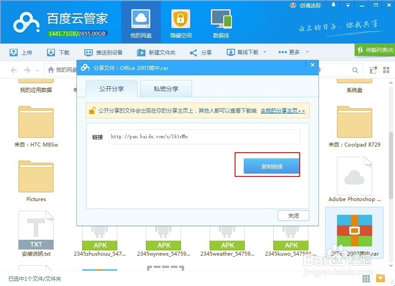The width and height of the screenshot is (395, 286).
Task: Select the 我的应用数据 folder
Action: [36, 86]
